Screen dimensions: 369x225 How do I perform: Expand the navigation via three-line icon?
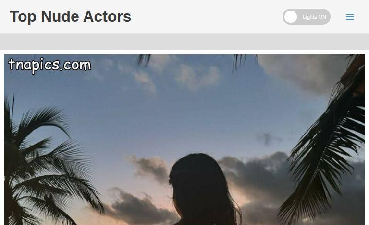click(x=350, y=17)
